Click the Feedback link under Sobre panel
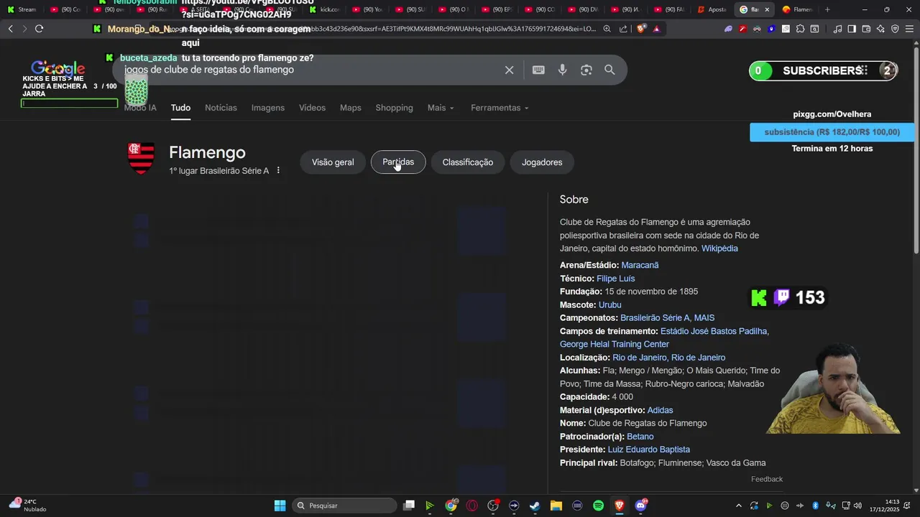The width and height of the screenshot is (920, 517). (x=767, y=479)
